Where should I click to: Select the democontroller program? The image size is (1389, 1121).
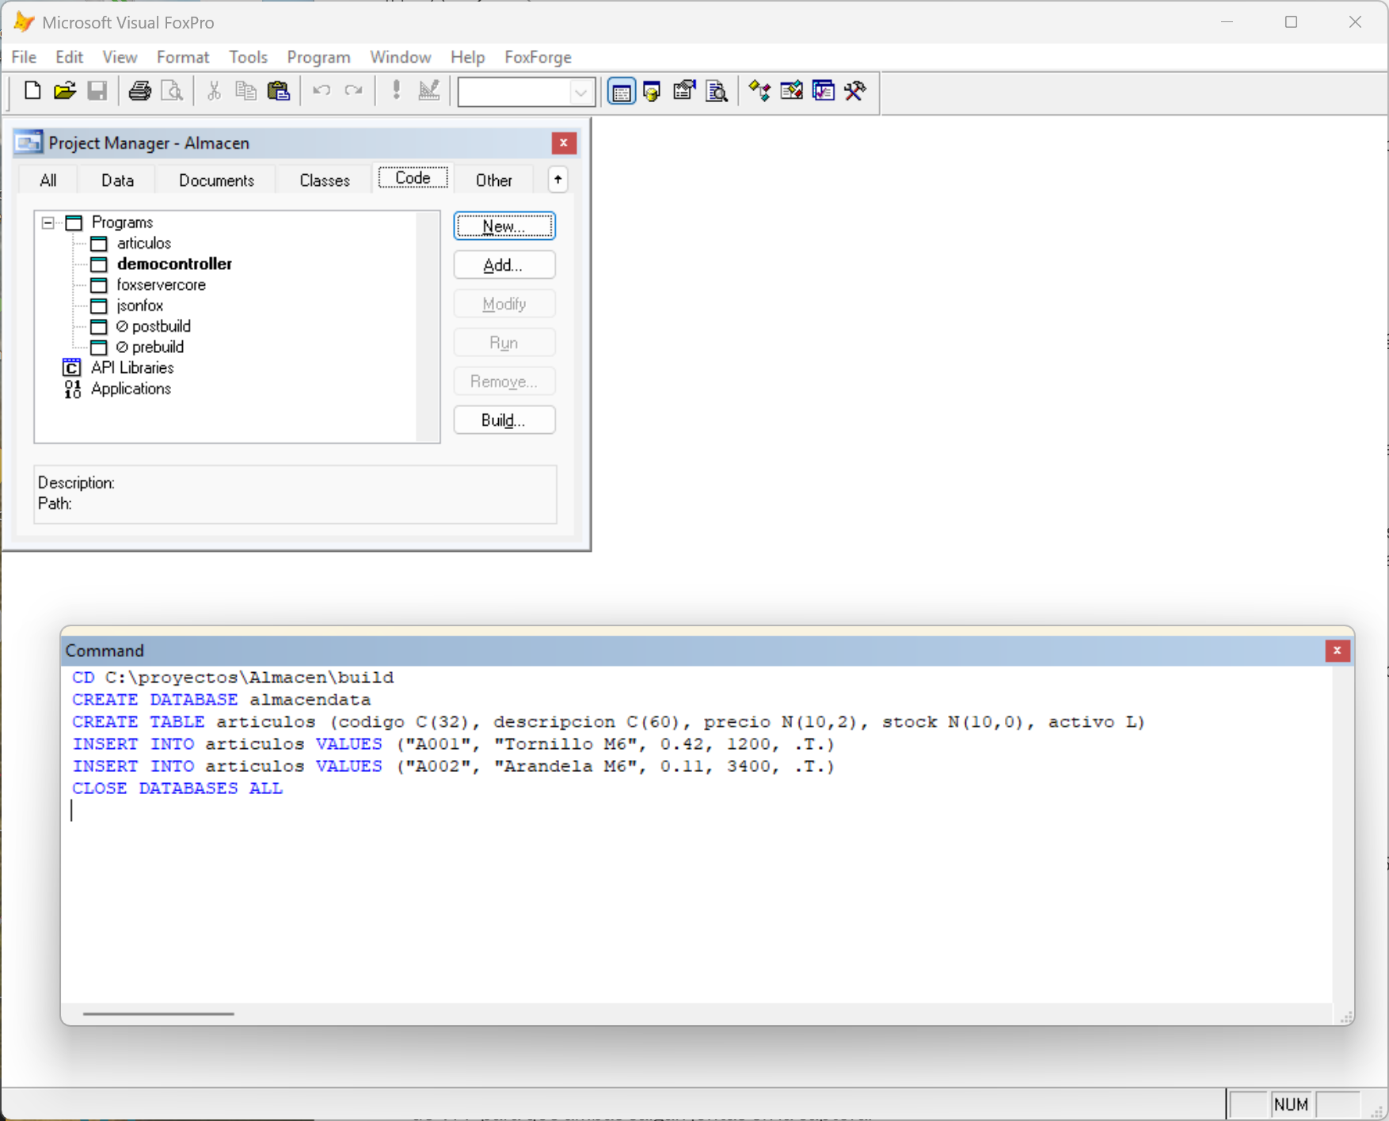point(174,264)
